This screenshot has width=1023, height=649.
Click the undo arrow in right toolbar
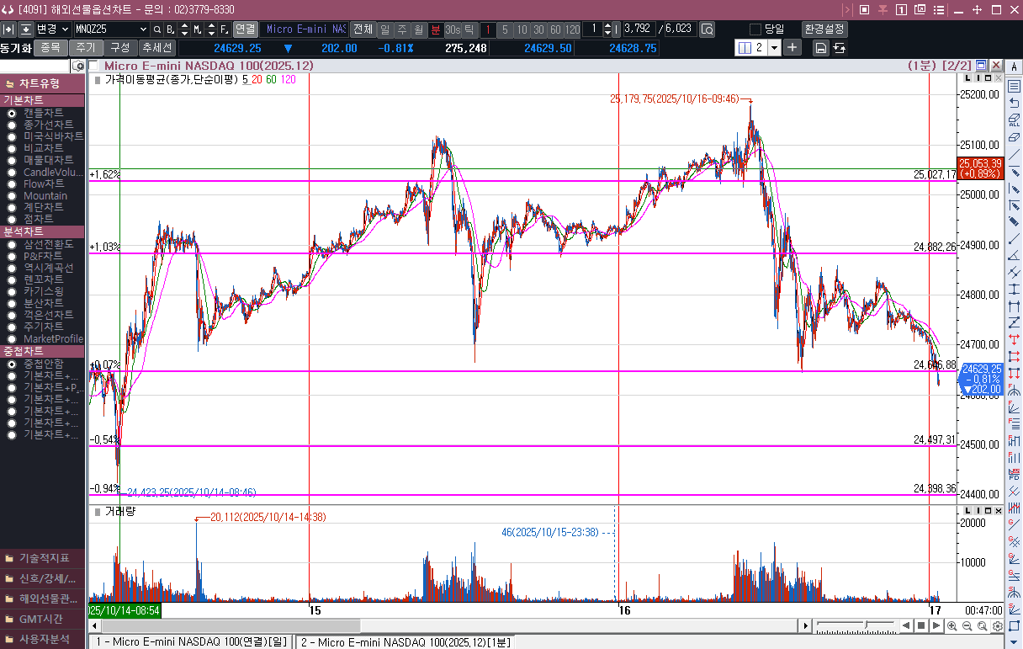(x=1014, y=103)
